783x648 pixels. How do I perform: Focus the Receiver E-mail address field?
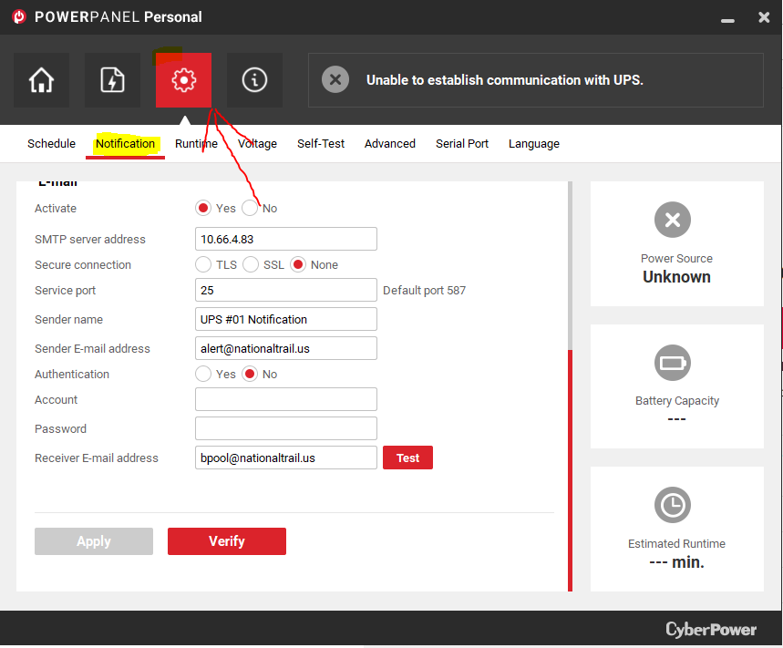pyautogui.click(x=286, y=458)
